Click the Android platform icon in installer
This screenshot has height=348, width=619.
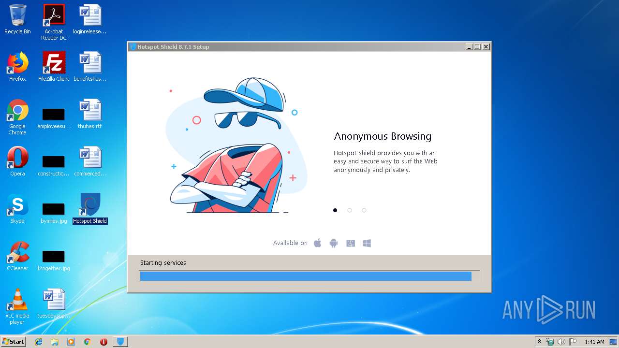pyautogui.click(x=334, y=243)
